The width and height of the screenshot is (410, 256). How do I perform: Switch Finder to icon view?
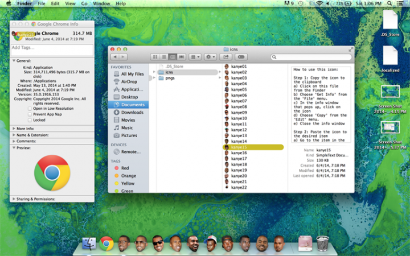point(155,57)
